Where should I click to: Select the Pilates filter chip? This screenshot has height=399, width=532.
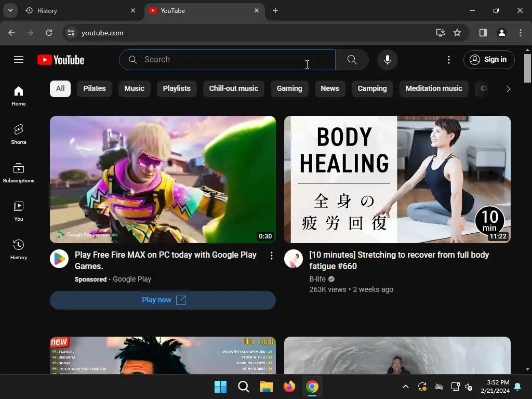[x=95, y=89]
